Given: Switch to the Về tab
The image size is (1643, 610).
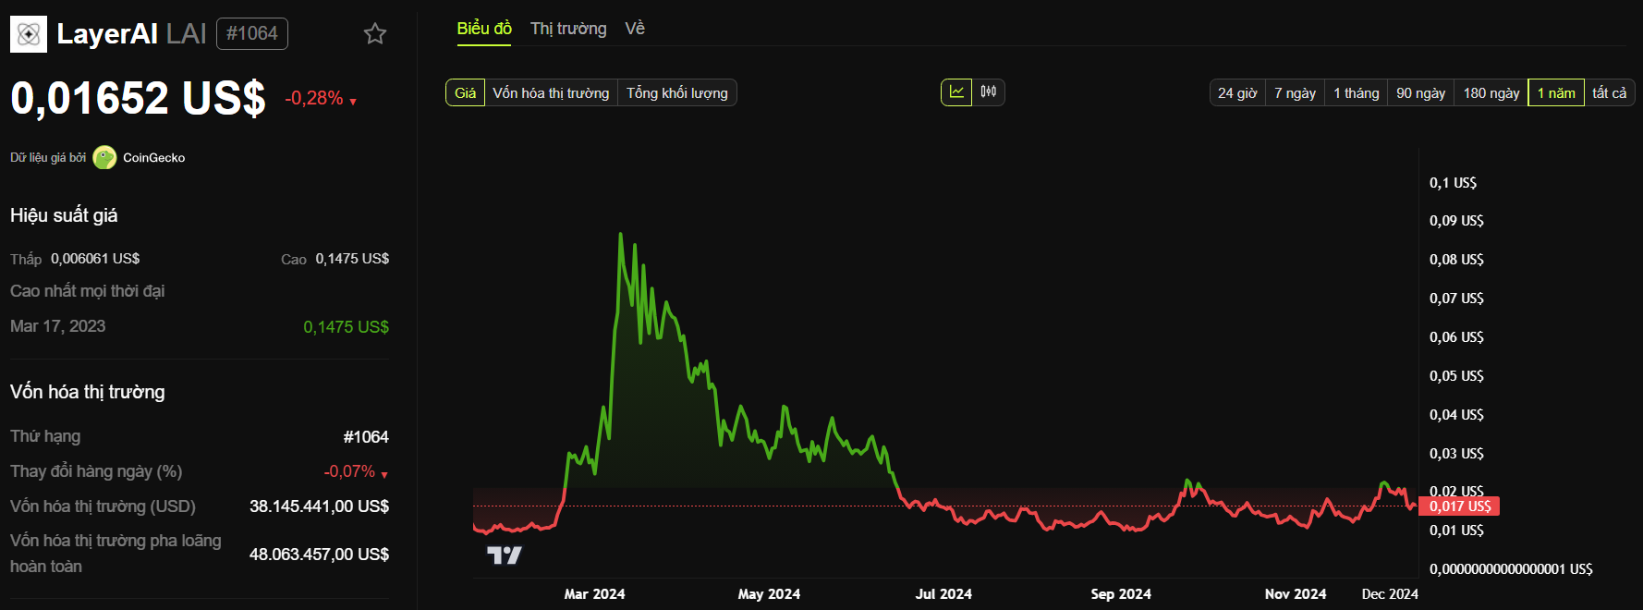Looking at the screenshot, I should point(635,29).
